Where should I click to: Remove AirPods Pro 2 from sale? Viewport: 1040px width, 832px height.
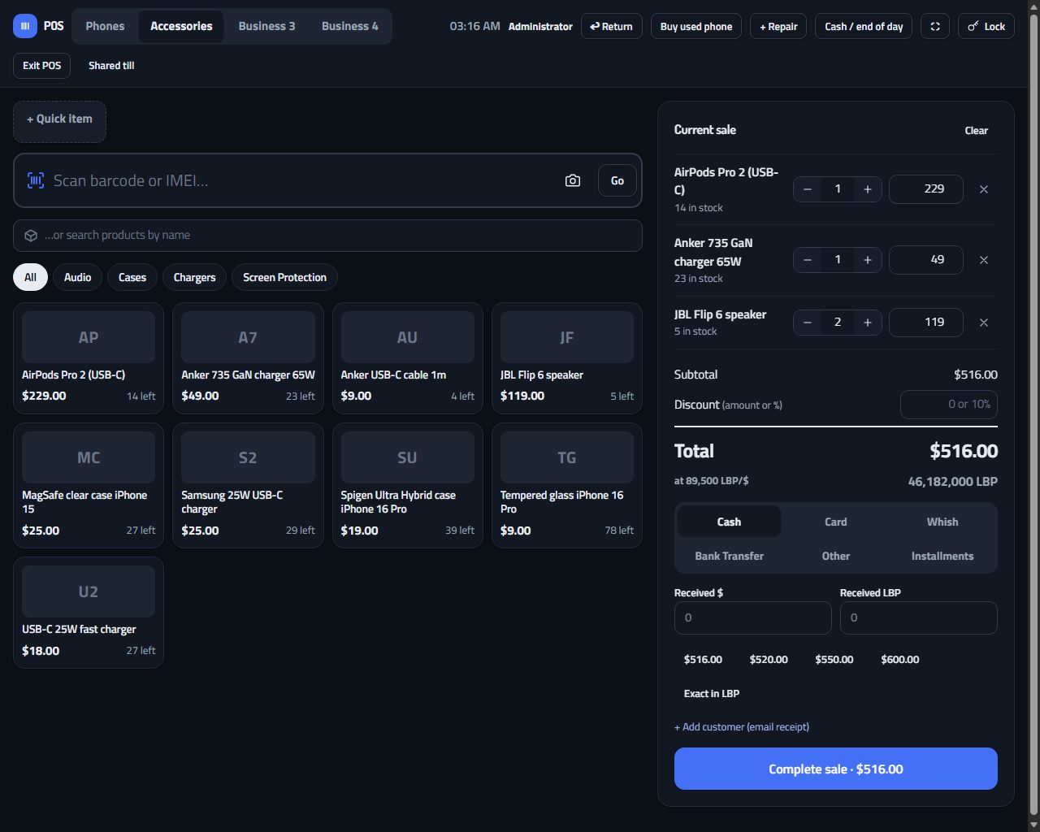(984, 189)
